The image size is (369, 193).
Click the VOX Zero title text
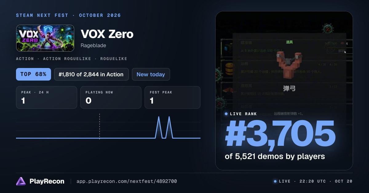pos(107,34)
